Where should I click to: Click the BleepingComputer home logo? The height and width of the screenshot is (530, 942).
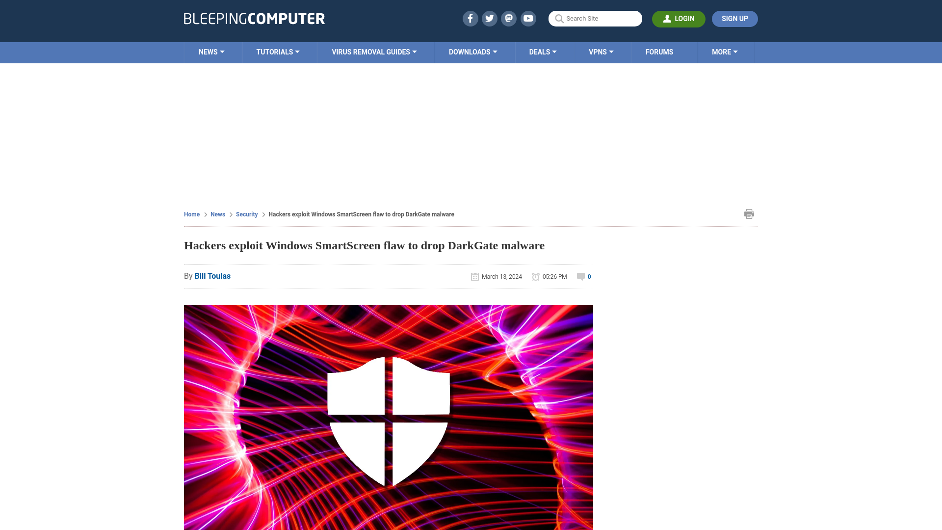254,18
